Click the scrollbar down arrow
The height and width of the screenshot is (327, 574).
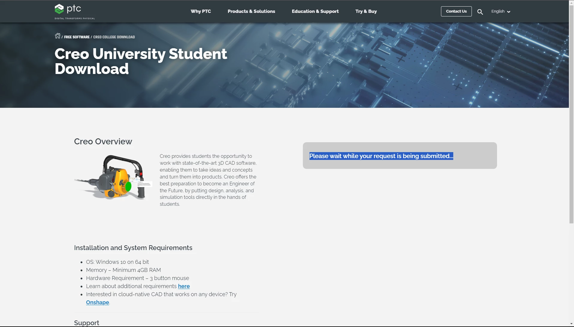point(571,324)
